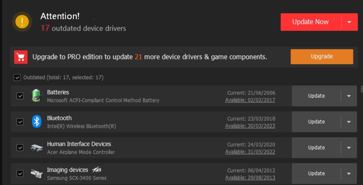The width and height of the screenshot is (363, 185).
Task: Select the Microsoft ACPI-Compliant Control Method Battery text
Action: coord(103,101)
